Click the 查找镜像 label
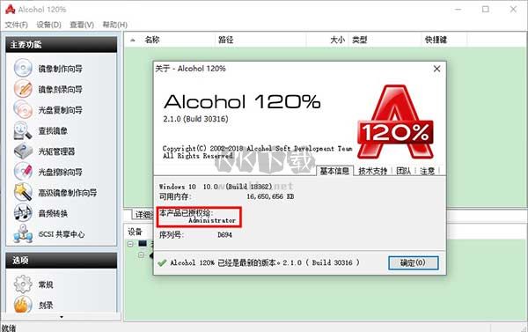 click(x=53, y=131)
